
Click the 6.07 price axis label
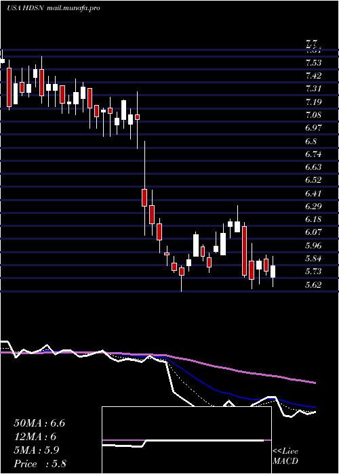coord(313,232)
